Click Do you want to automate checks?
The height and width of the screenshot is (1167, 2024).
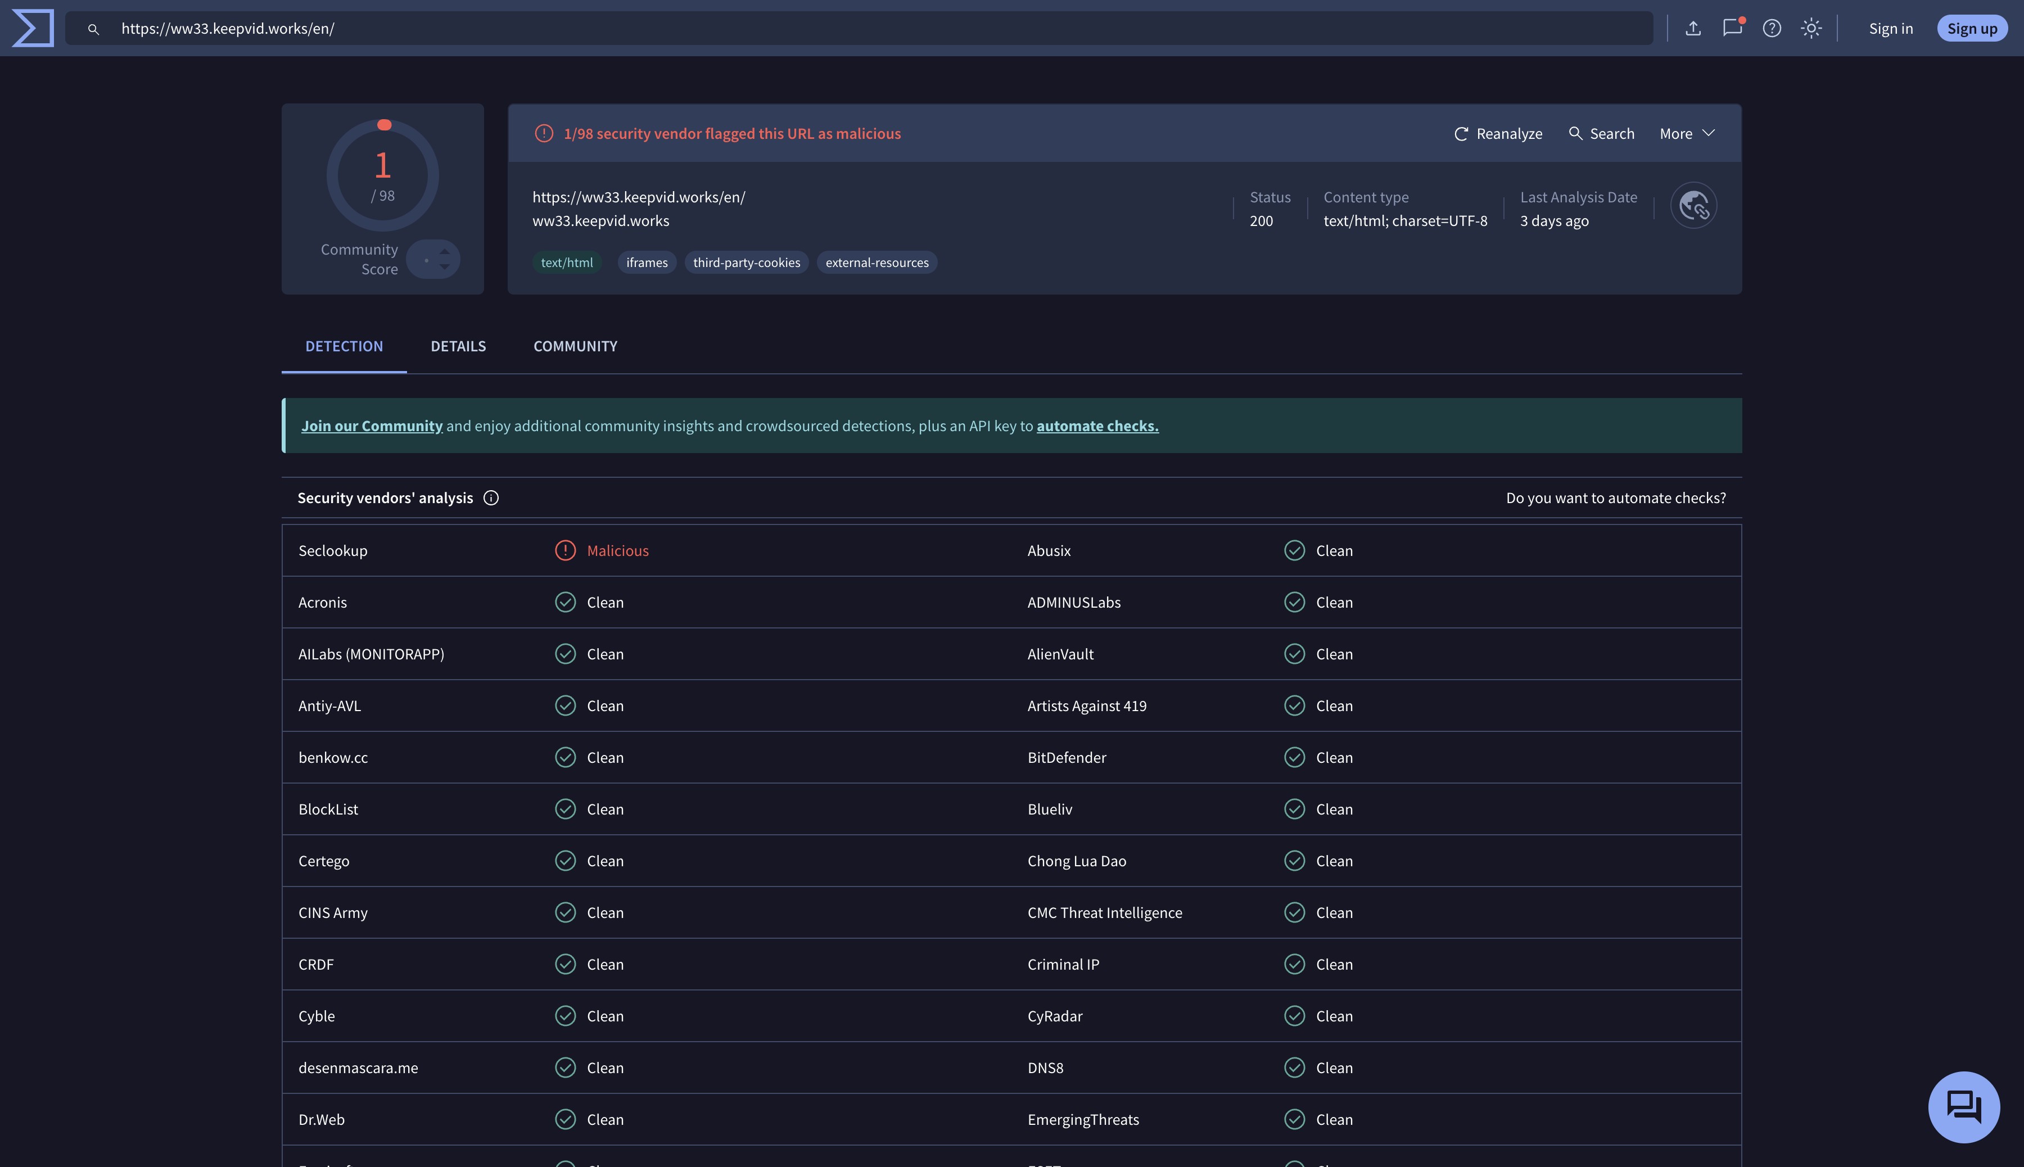coord(1616,497)
